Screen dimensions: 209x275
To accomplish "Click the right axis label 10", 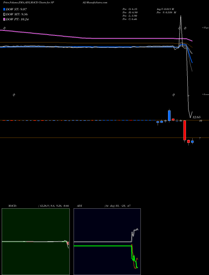I will click(x=201, y=121).
